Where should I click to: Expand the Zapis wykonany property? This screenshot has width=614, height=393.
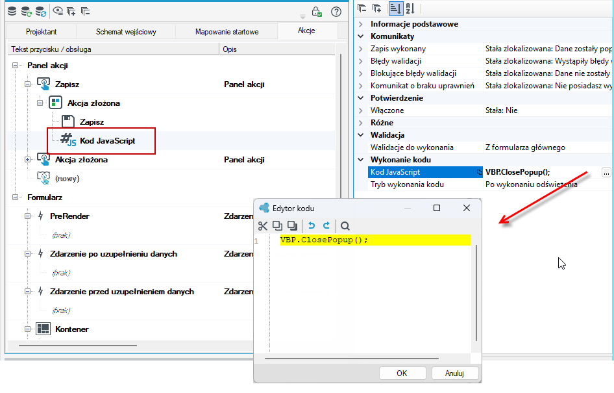(361, 49)
